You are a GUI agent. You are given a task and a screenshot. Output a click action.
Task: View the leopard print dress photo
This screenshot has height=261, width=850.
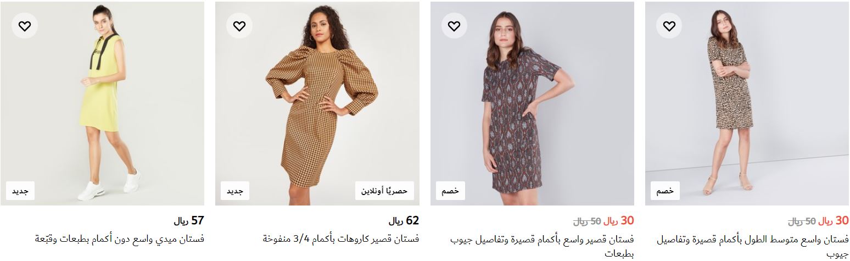[x=747, y=104]
